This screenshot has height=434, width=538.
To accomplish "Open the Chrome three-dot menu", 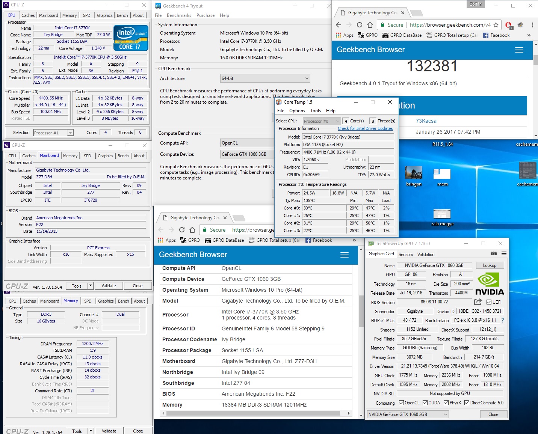I will (532, 25).
